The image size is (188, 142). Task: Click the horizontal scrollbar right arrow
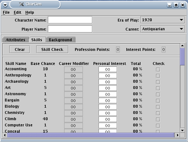[x=177, y=135]
